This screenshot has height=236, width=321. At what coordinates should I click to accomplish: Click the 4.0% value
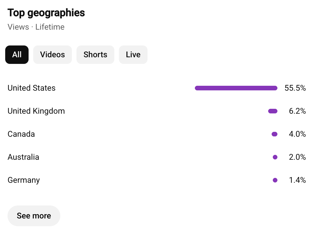tap(297, 134)
